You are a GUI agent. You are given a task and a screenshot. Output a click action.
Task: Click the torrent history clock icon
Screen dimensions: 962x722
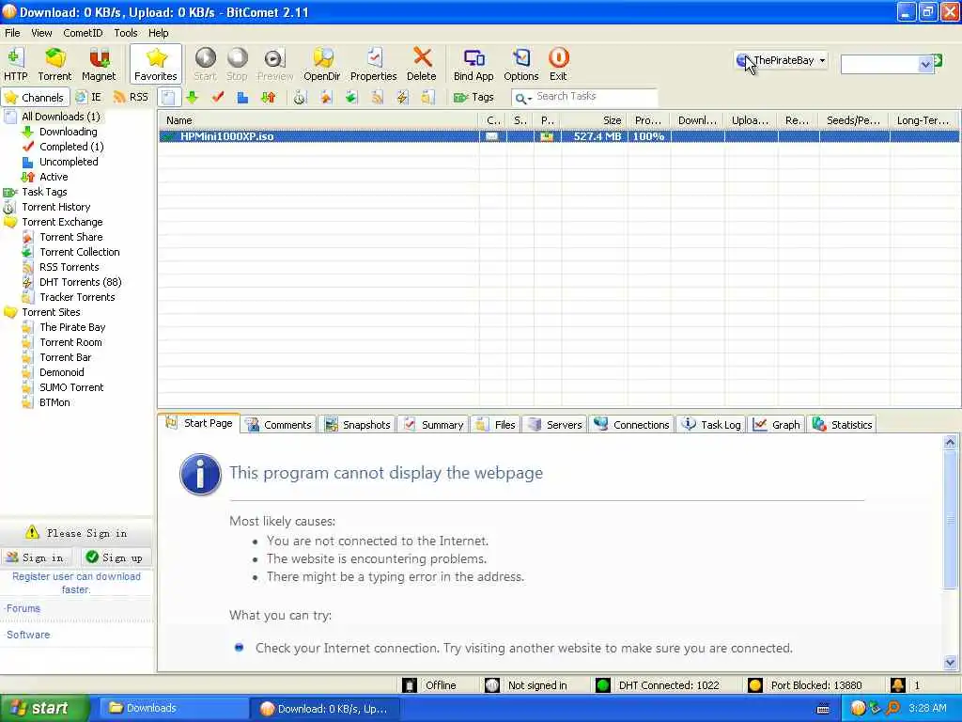pyautogui.click(x=300, y=97)
